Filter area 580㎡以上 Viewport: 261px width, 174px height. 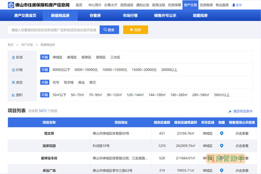click(222, 95)
